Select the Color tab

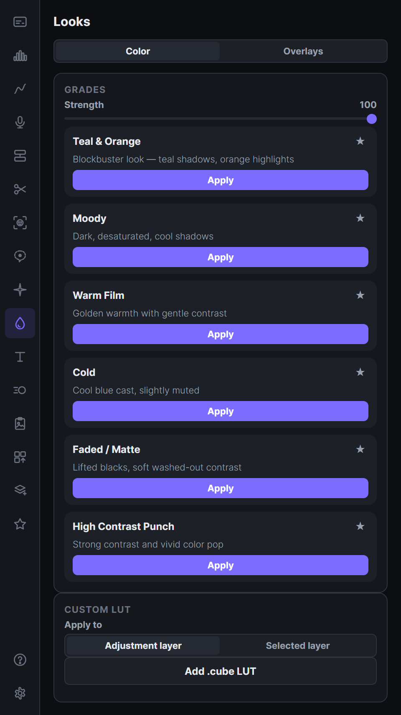click(x=138, y=51)
